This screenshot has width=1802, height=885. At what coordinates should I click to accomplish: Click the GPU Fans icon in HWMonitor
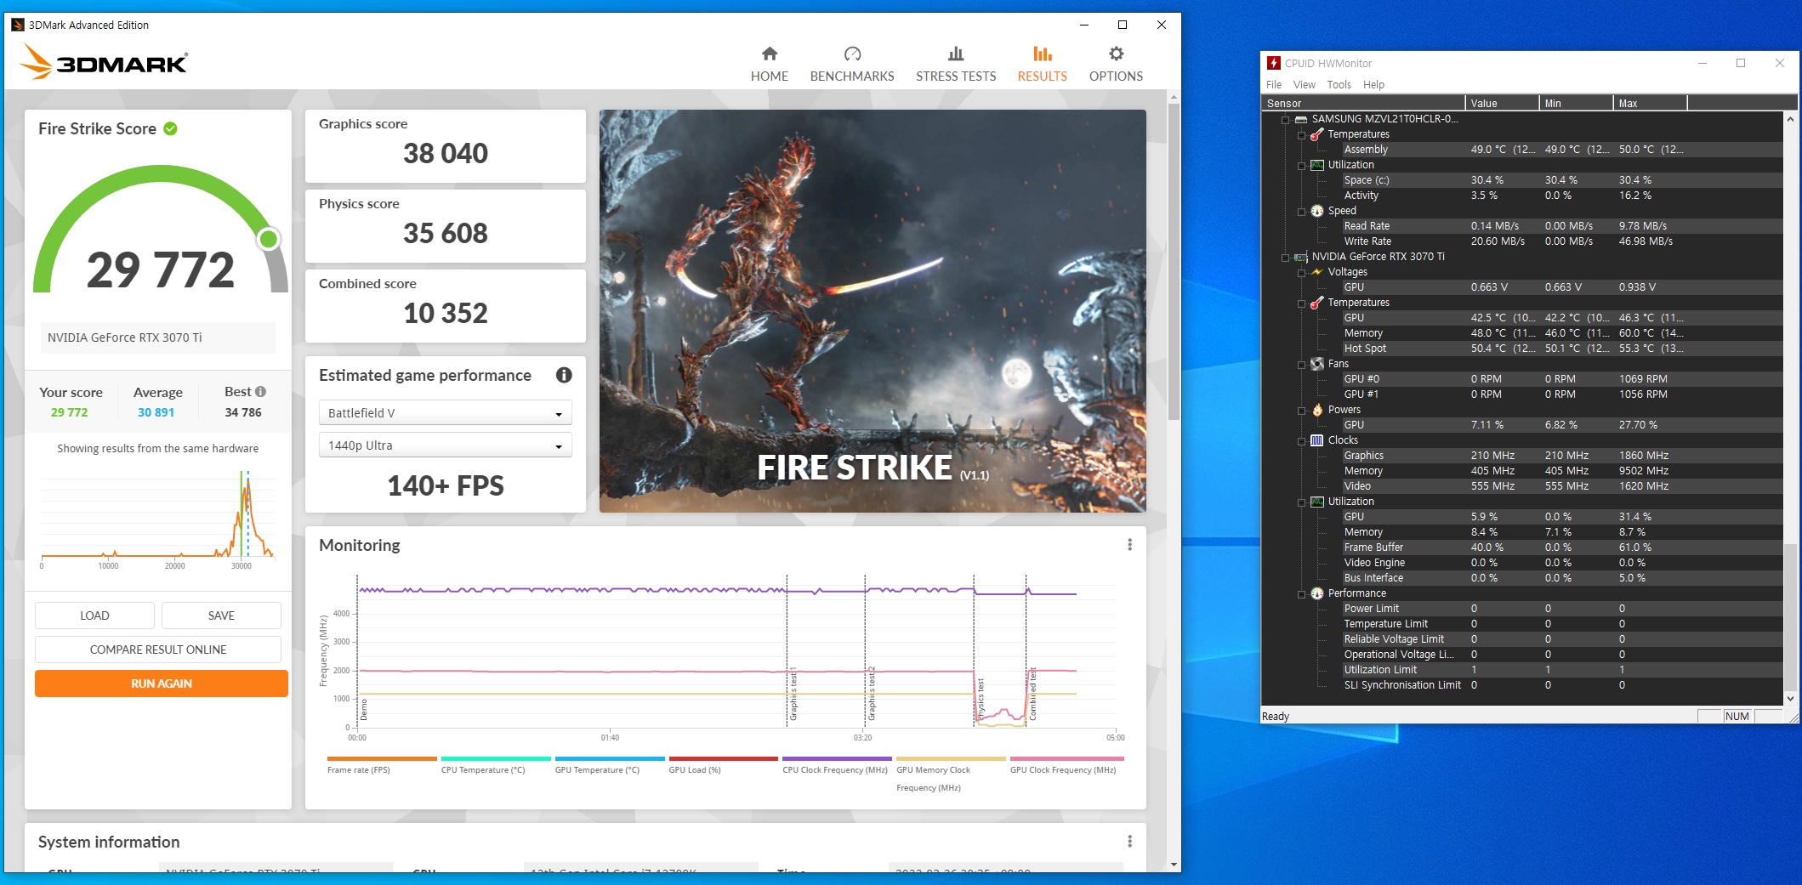coord(1317,364)
